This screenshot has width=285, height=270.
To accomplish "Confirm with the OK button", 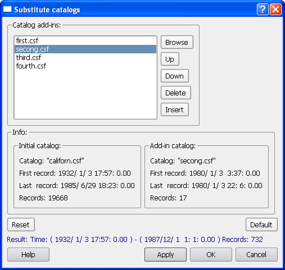I will click(x=211, y=254).
